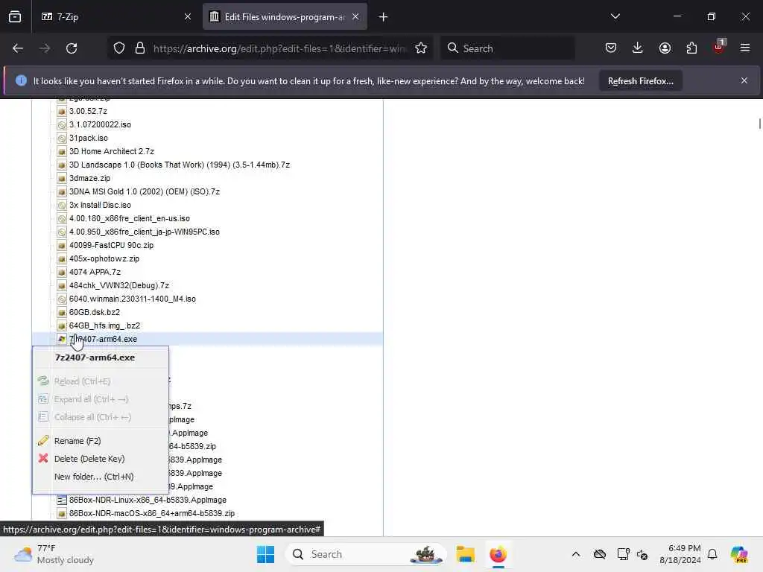Select 3D Home Architect 2.7z

(x=112, y=151)
